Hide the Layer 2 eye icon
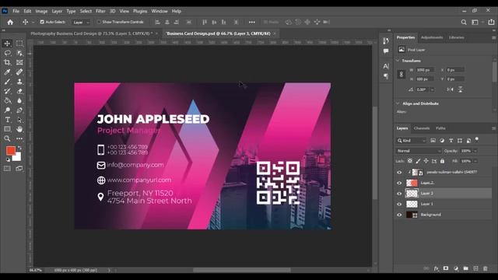The width and height of the screenshot is (498, 280). pyautogui.click(x=399, y=183)
